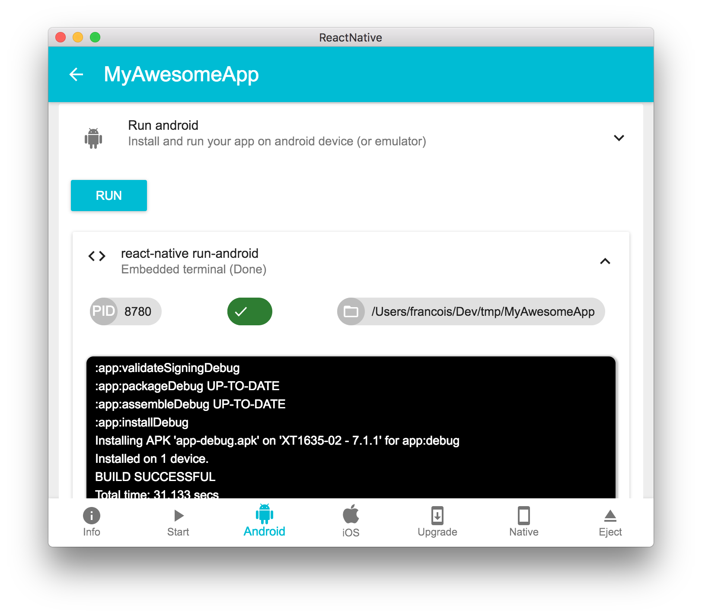Click the react-native run-android title
702x616 pixels.
click(x=190, y=253)
